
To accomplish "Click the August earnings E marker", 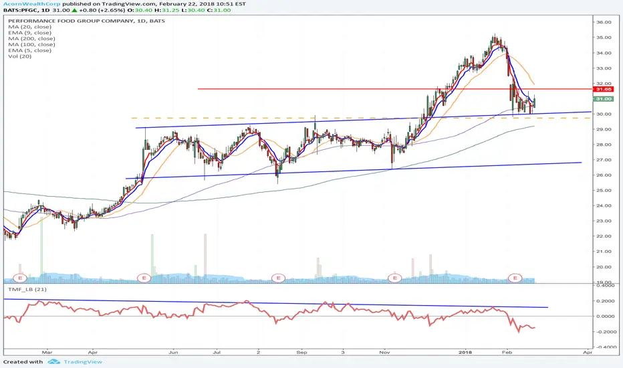I will (x=279, y=278).
